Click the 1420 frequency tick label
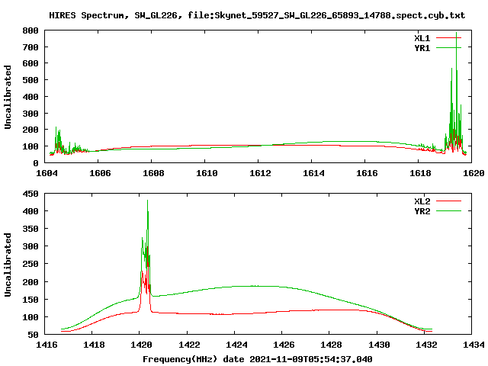Screen dimensions: 488x366 [x=141, y=345]
